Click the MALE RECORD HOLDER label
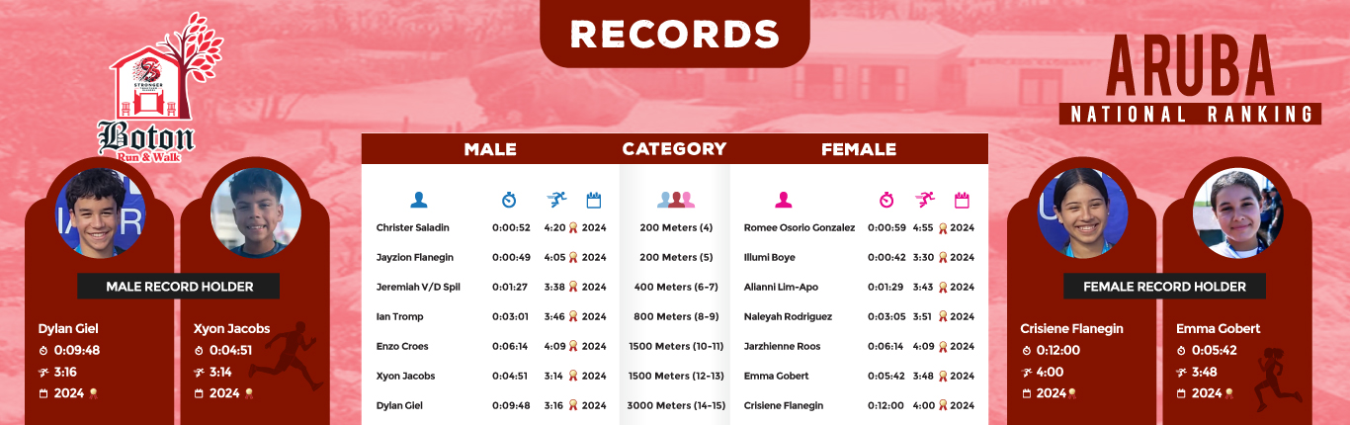Image resolution: width=1350 pixels, height=425 pixels. (x=179, y=287)
